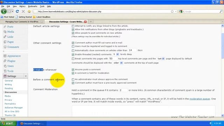The width and height of the screenshot is (224, 126).
Task: Open the address bar history dropdown arrow
Action: [176, 12]
